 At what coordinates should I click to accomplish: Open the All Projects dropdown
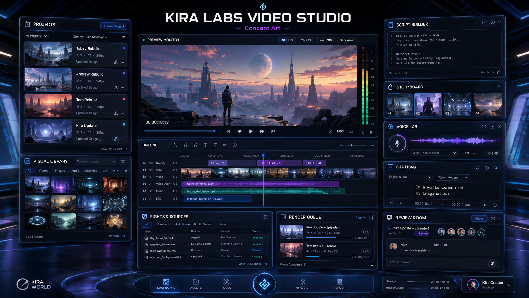[36, 36]
